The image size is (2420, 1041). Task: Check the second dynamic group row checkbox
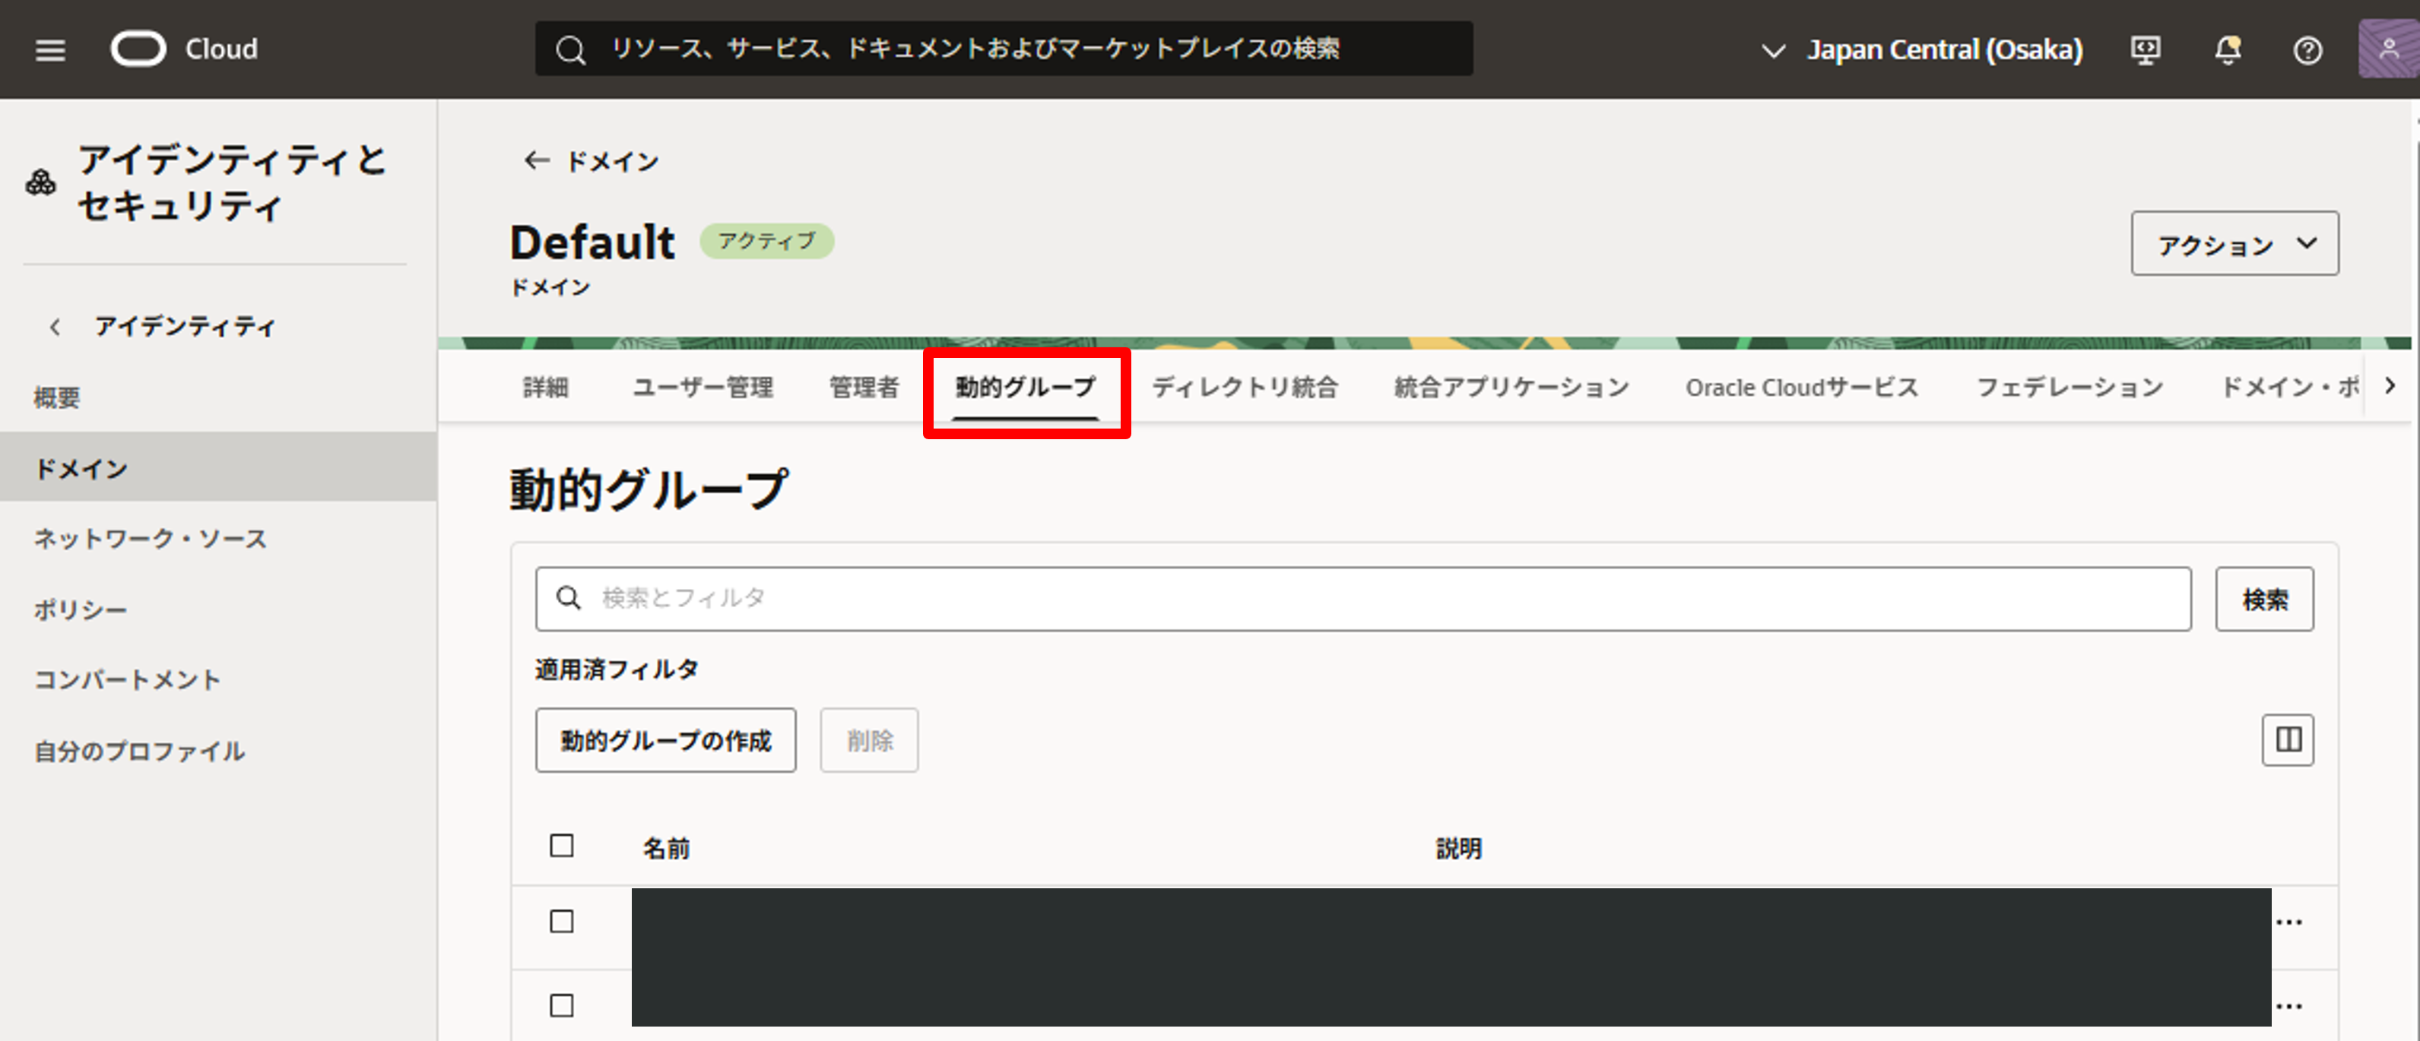[x=562, y=1006]
